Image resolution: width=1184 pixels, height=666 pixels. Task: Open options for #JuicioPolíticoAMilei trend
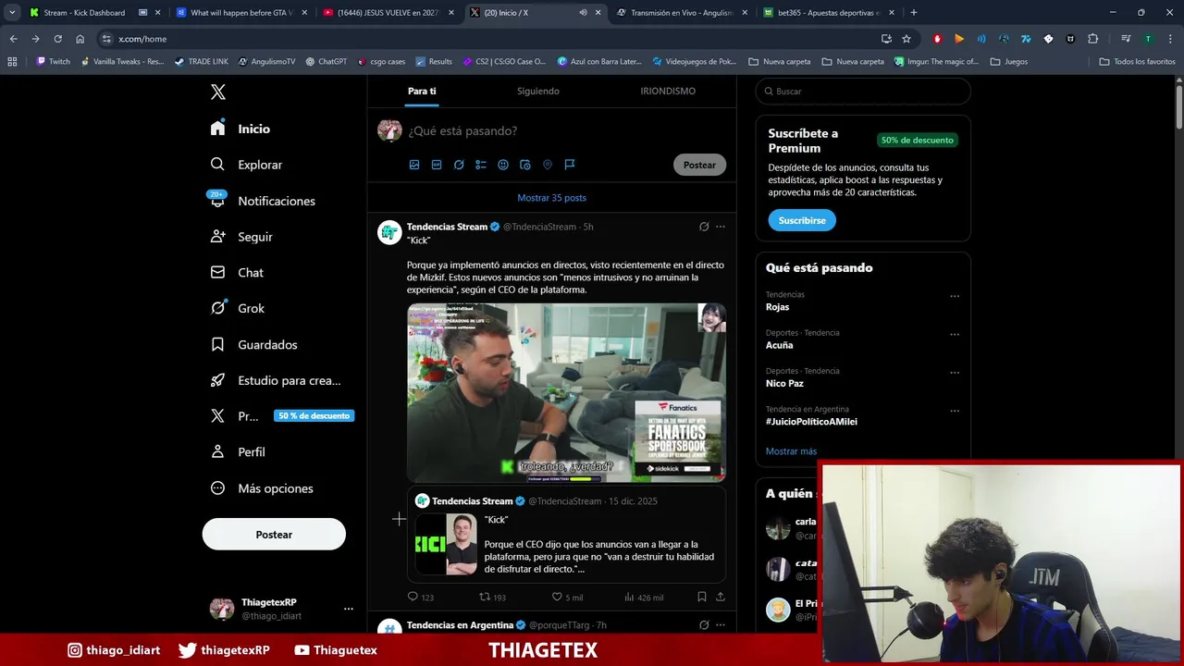coord(955,411)
